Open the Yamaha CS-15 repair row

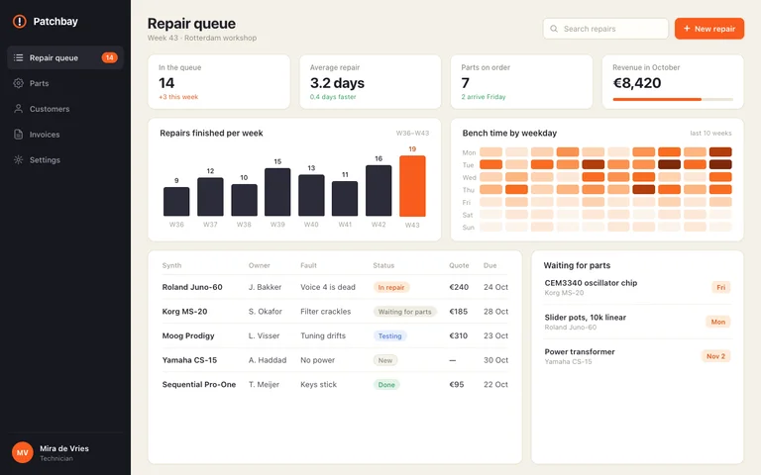(x=335, y=360)
